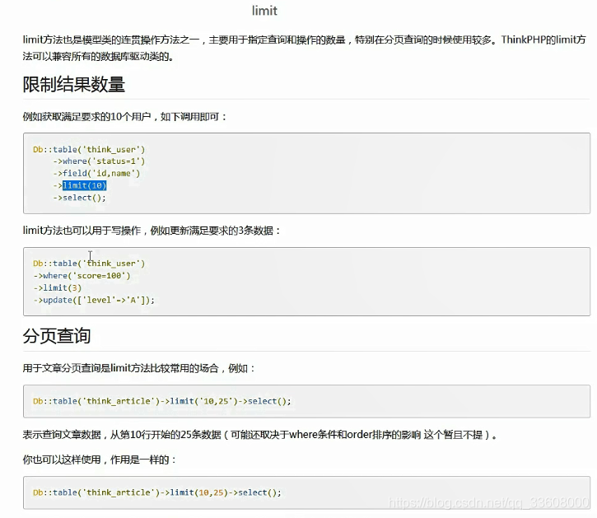The height and width of the screenshot is (518, 597).
Task: Click the intro line '法可以兼容所有的数据库驱动类的'
Action: point(98,57)
